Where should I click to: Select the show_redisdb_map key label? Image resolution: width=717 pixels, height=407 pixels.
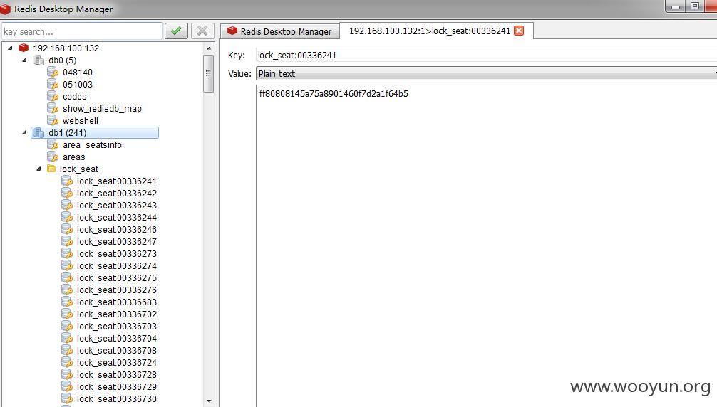pyautogui.click(x=102, y=109)
